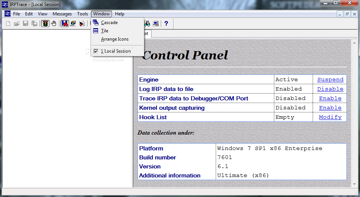
Task: Click the Kernel output capturing label
Action: click(172, 108)
